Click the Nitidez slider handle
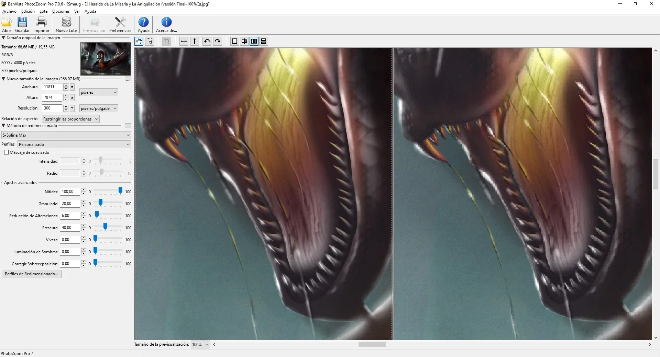This screenshot has height=357, width=660. coord(120,191)
